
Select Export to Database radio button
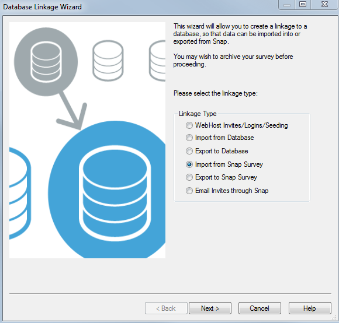click(x=217, y=151)
